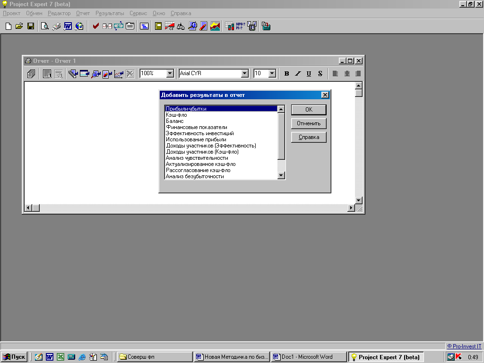Switch to Doc1 - Microsoft Word taskbar button
Viewport: 484px width, 363px height.
(x=309, y=357)
